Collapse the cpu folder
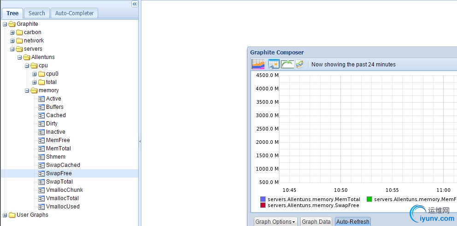The height and width of the screenshot is (226, 457). pyautogui.click(x=27, y=65)
